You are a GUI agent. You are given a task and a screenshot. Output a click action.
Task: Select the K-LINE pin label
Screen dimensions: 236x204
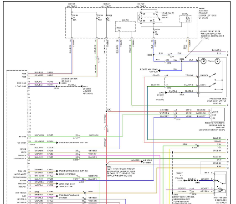(23, 180)
